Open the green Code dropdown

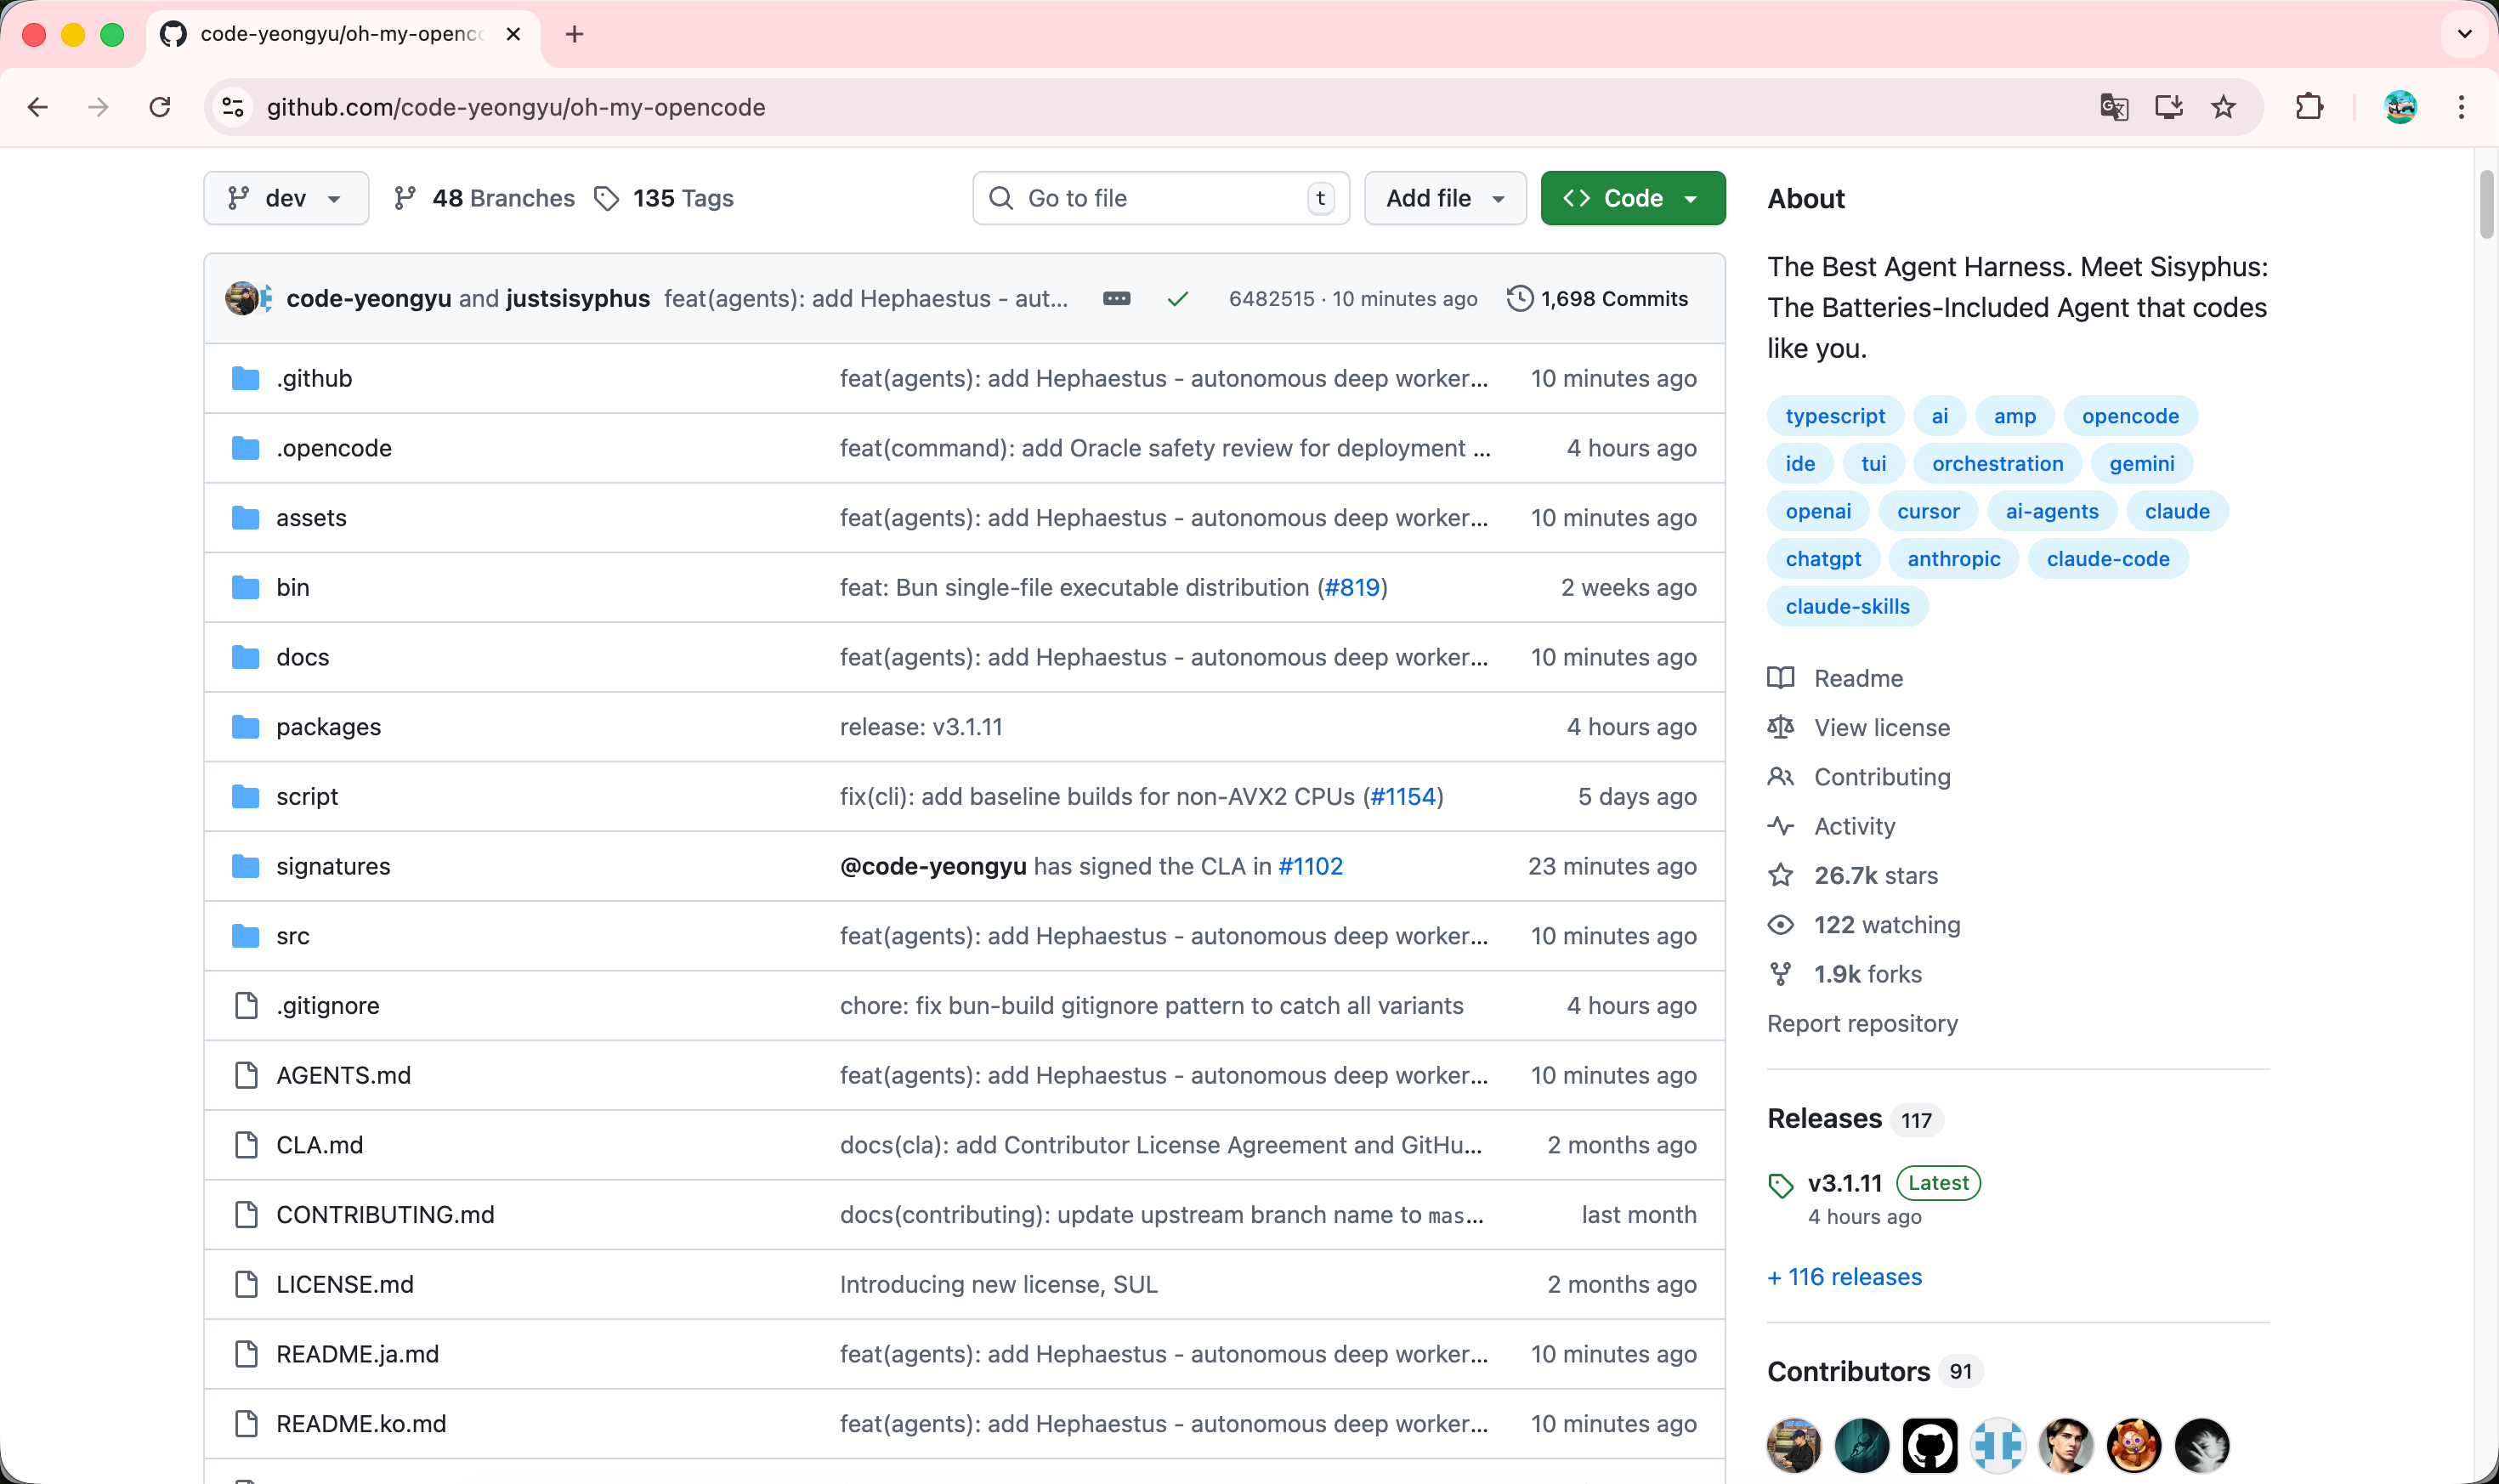pos(1632,198)
